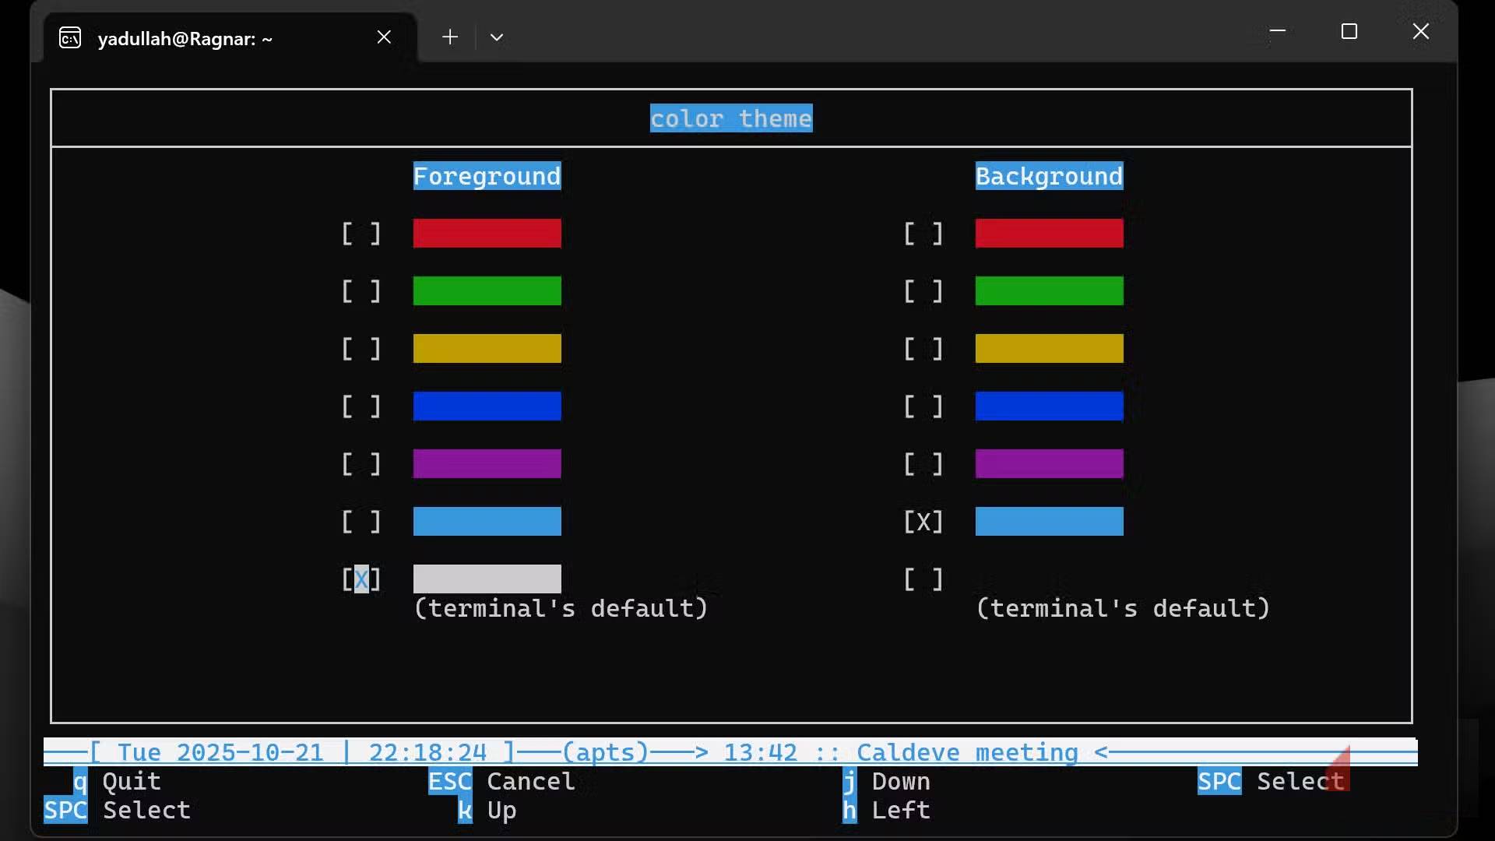The width and height of the screenshot is (1495, 841).
Task: Click the Foreground column header
Action: click(x=487, y=177)
